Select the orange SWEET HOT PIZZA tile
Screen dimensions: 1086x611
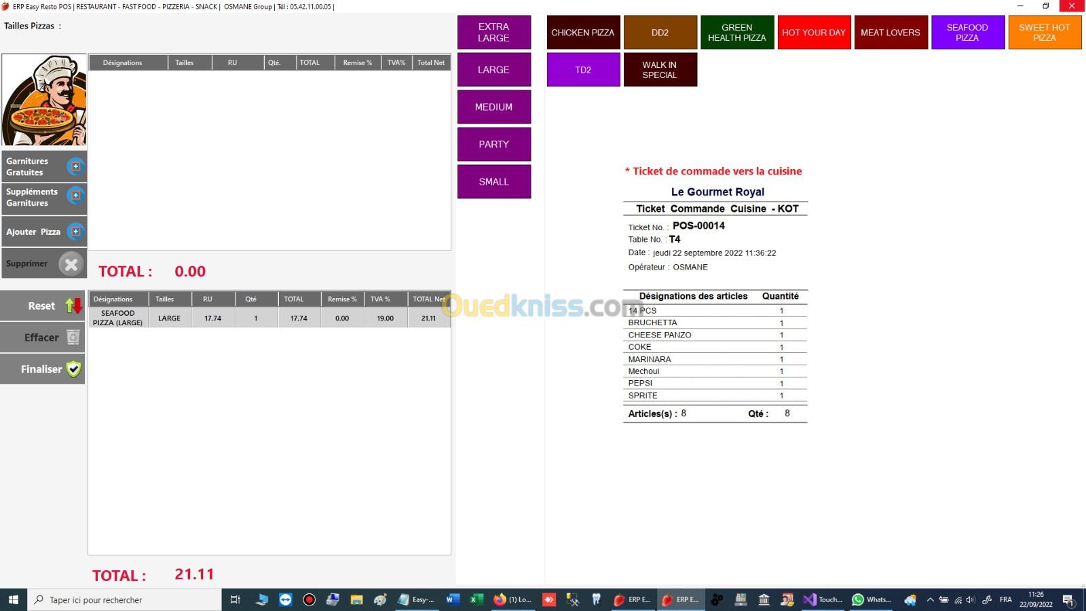[1044, 33]
